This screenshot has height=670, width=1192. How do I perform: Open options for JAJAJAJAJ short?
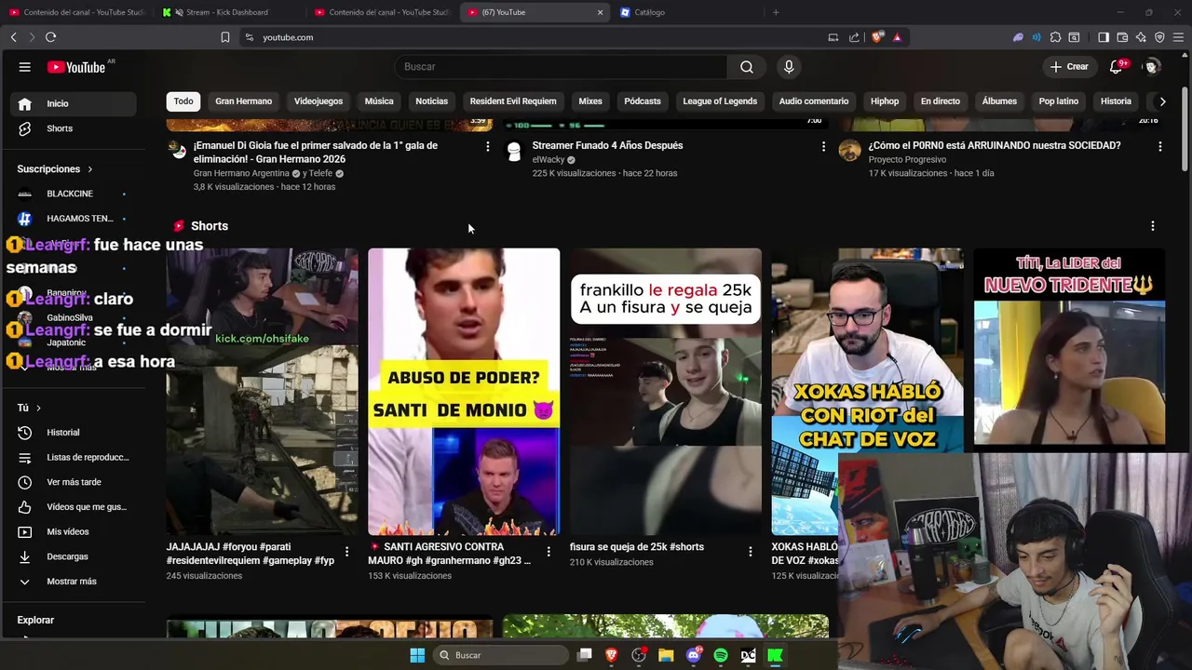(346, 552)
